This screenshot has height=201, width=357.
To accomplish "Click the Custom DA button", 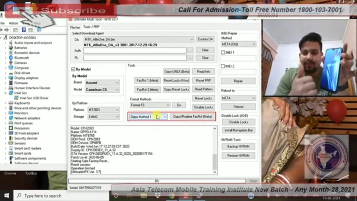I will tap(205, 39).
